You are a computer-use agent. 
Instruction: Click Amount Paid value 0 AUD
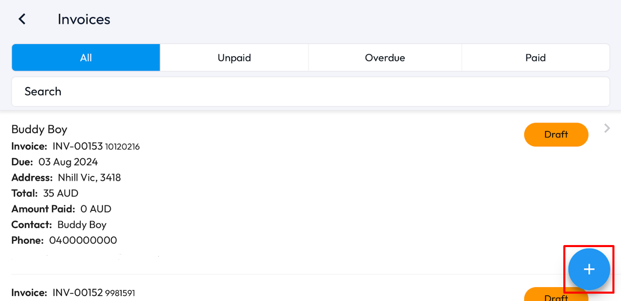pyautogui.click(x=96, y=209)
